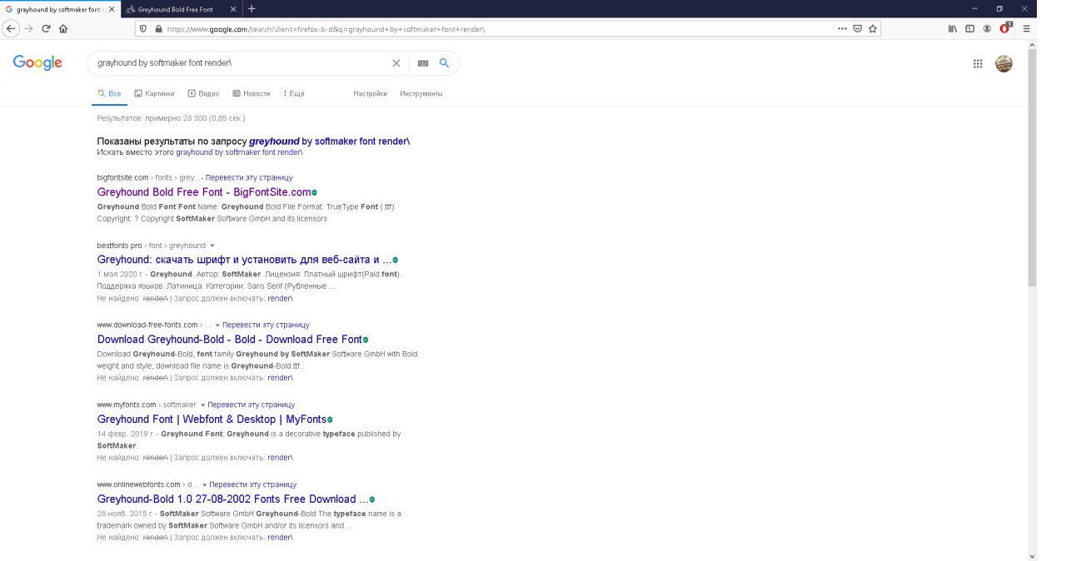This screenshot has width=1066, height=561.
Task: Open the on-screen keyboard in search box
Action: click(x=423, y=63)
